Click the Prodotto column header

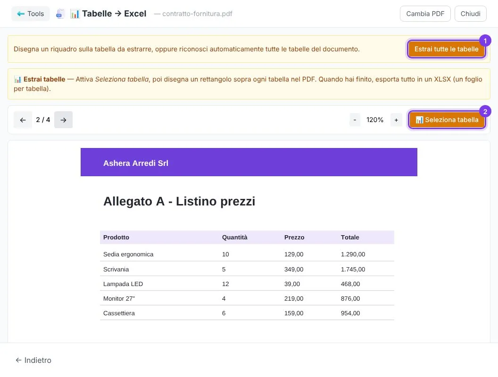click(x=116, y=238)
